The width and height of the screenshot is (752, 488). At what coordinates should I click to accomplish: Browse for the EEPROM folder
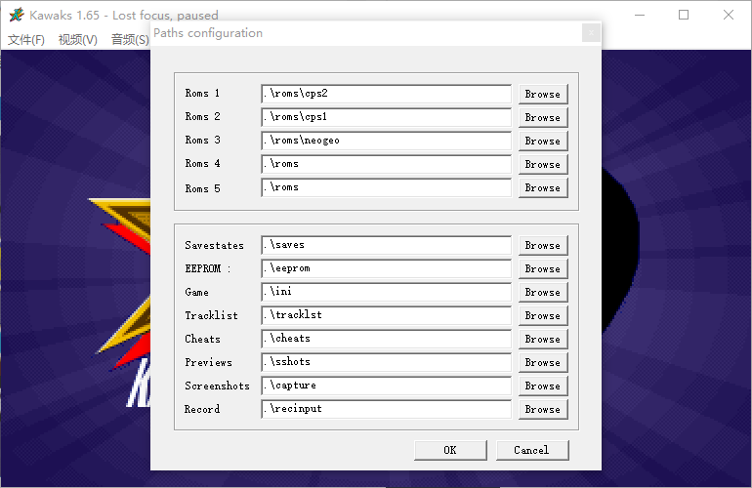(x=543, y=269)
